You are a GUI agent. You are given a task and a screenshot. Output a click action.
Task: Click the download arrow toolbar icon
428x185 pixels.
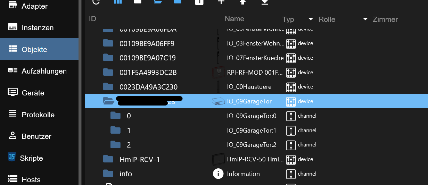(265, 2)
